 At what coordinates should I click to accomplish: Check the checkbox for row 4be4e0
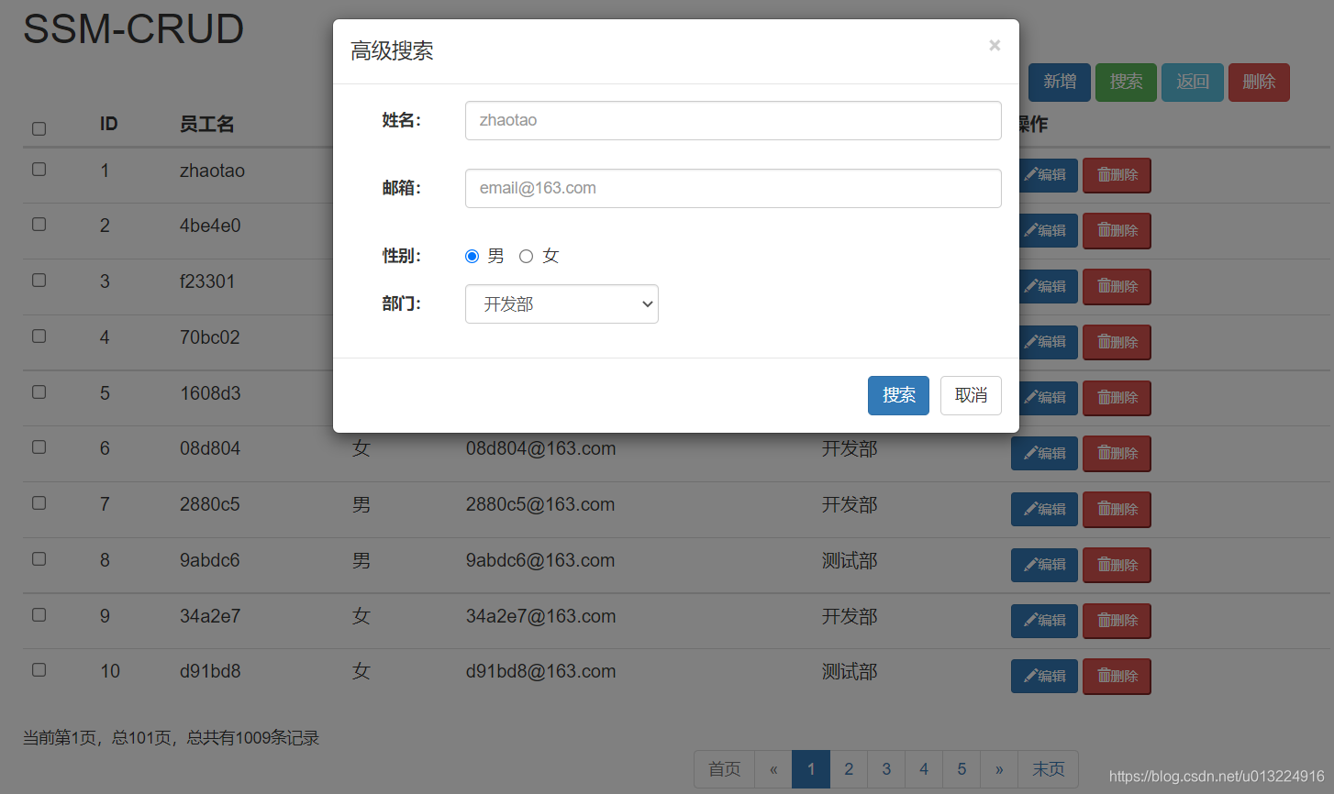pyautogui.click(x=39, y=224)
